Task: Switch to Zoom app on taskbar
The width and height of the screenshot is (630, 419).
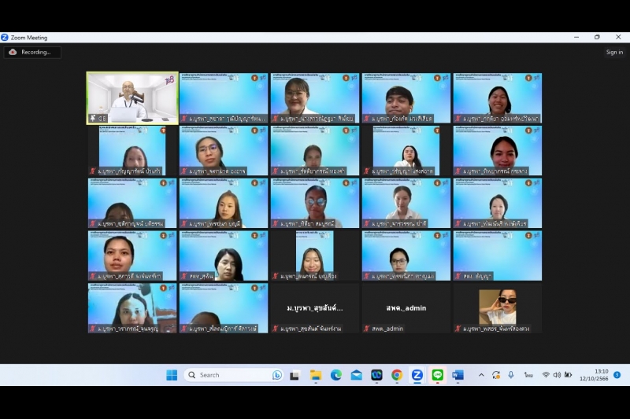Action: pyautogui.click(x=417, y=375)
